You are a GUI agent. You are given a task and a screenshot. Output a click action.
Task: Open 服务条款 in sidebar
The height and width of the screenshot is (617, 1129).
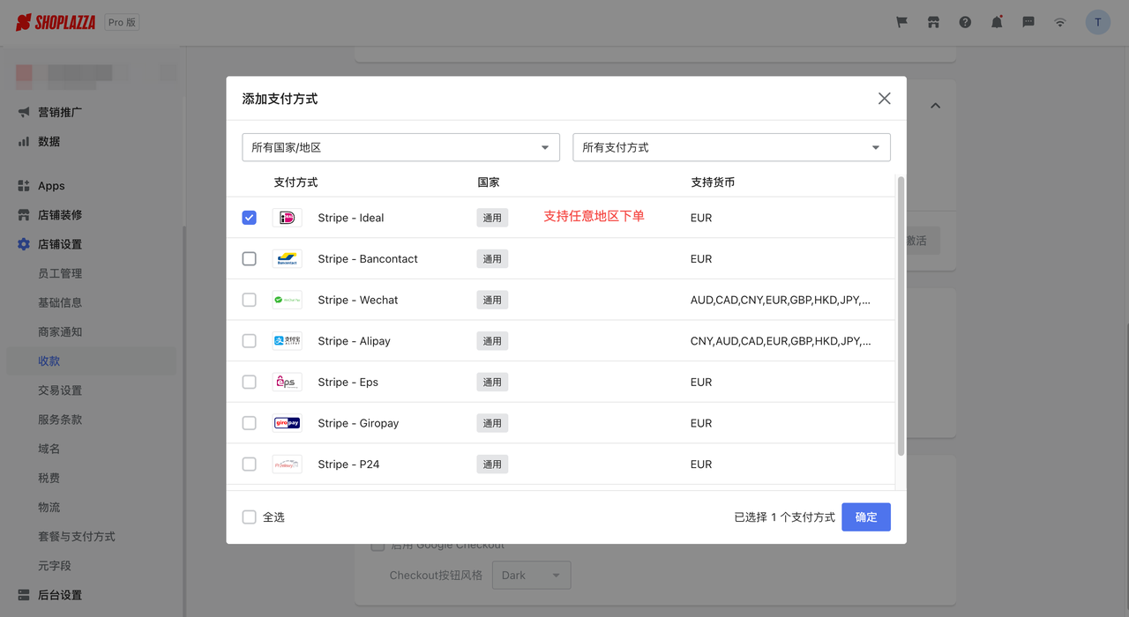click(60, 420)
